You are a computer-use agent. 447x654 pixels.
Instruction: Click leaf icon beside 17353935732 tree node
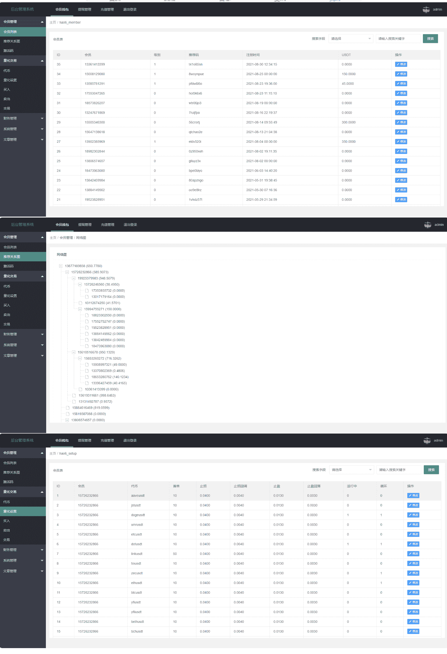tap(87, 291)
